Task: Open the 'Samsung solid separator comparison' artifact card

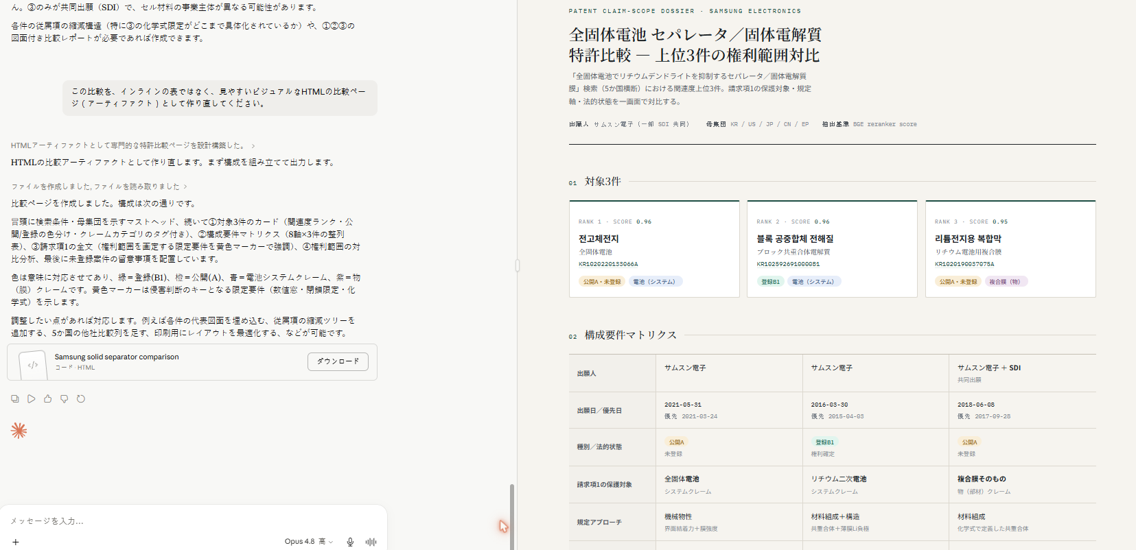Action: pos(192,362)
